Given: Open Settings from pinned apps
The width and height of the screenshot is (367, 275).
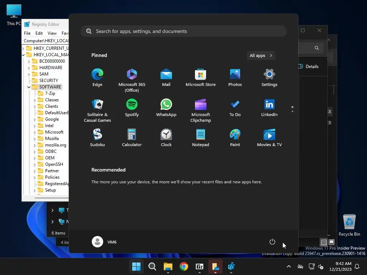Looking at the screenshot, I should (x=270, y=78).
